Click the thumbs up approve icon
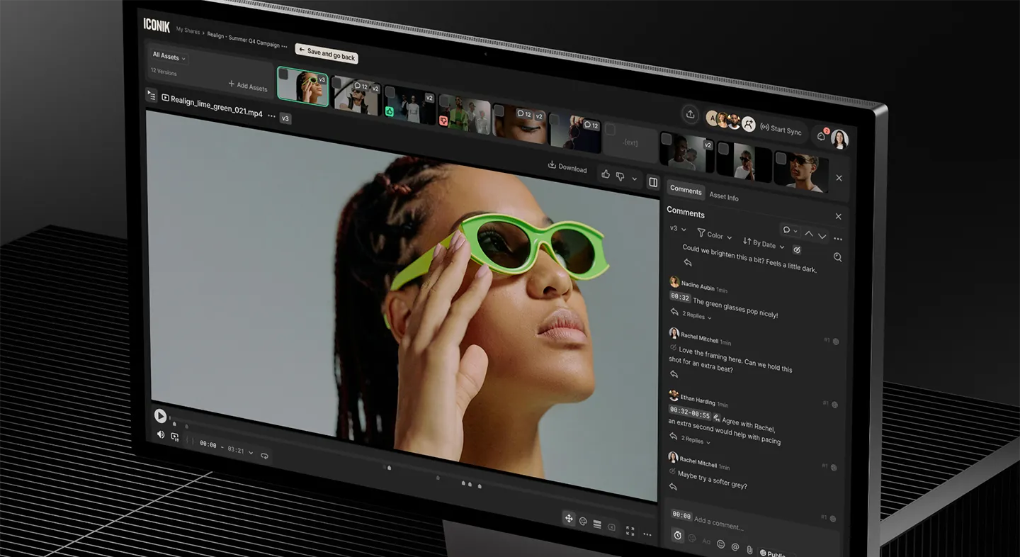The width and height of the screenshot is (1020, 557). point(606,174)
